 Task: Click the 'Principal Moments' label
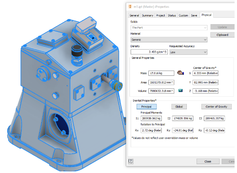point(151,113)
